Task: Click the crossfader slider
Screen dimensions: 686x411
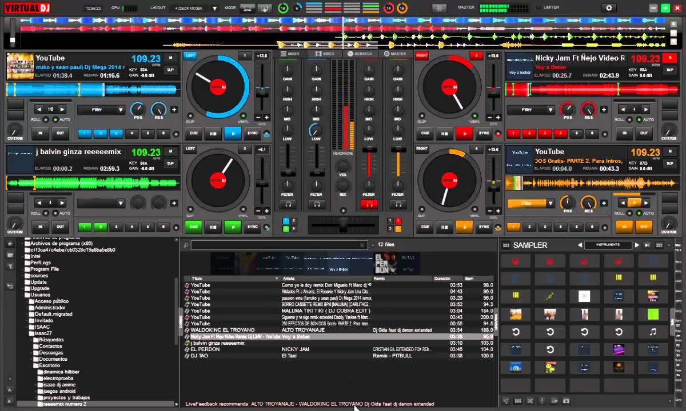Action: pos(343,224)
